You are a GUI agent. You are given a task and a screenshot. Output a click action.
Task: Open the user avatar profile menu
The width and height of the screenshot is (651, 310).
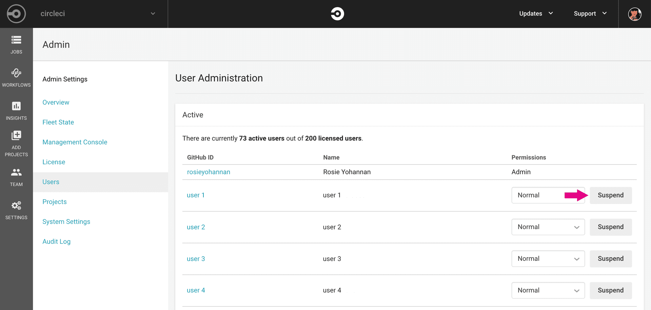click(x=634, y=14)
